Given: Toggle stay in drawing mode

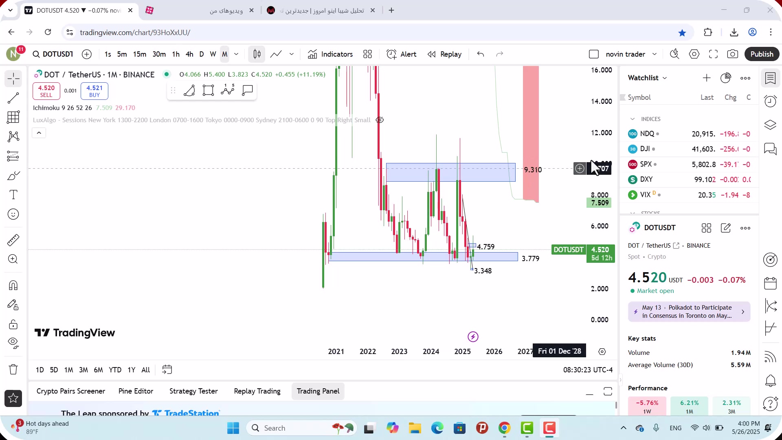Looking at the screenshot, I should click(13, 305).
